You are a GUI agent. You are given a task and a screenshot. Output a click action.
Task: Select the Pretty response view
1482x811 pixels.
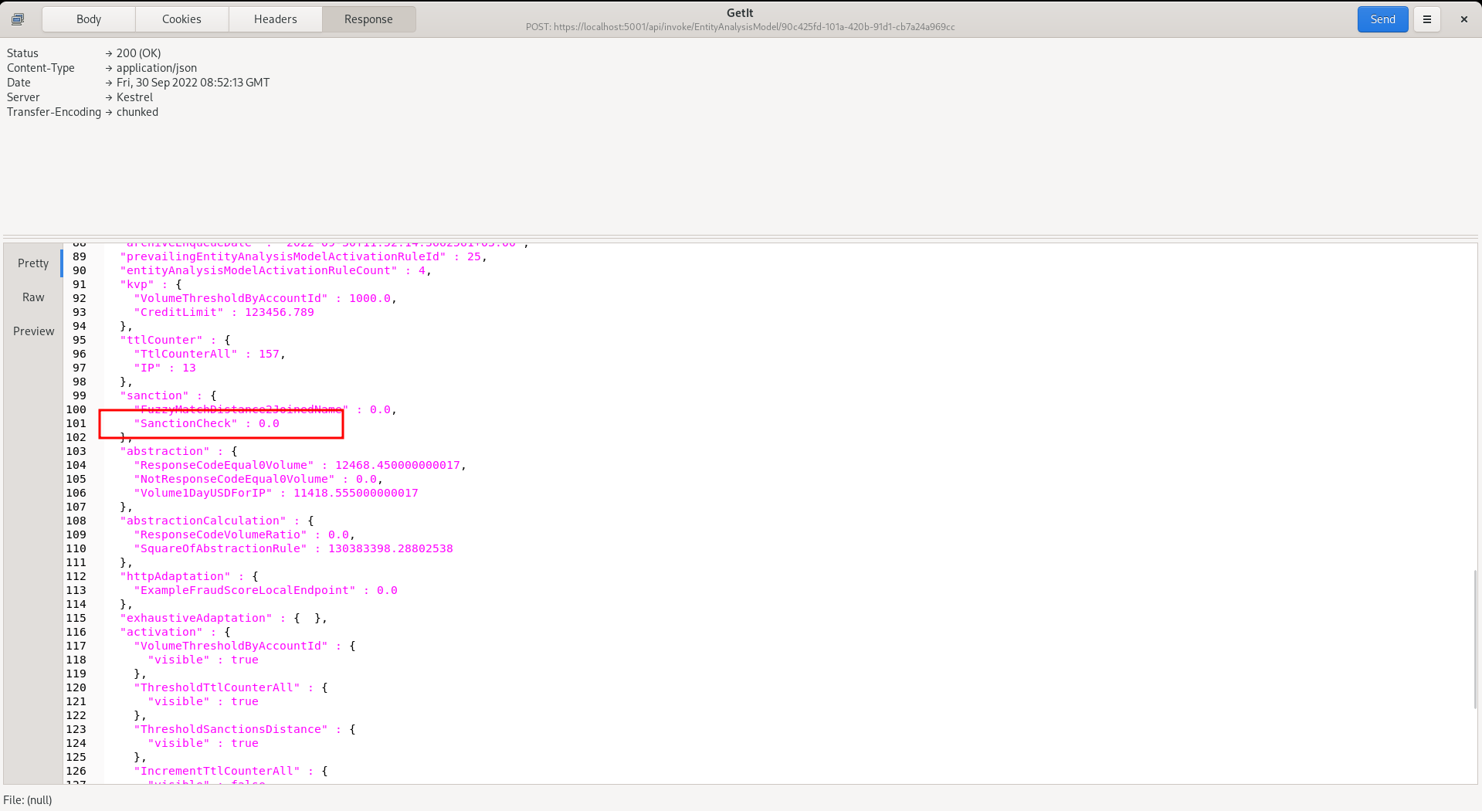pyautogui.click(x=33, y=263)
